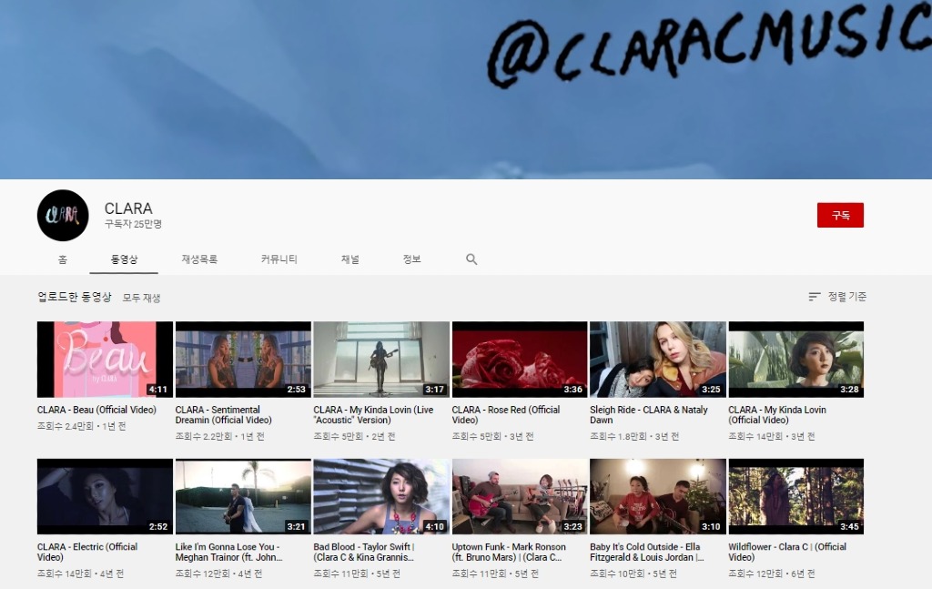Open the Baby It's Cold Outside thumbnail

pyautogui.click(x=657, y=497)
